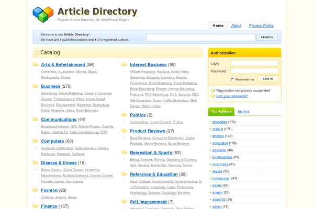Screen dimensions: 314x209
Task: Open the Jewelry subcategory link
Action: pos(60,198)
